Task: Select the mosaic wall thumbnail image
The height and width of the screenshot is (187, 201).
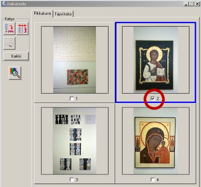Action: pyautogui.click(x=75, y=60)
